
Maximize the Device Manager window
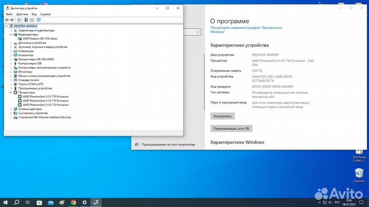[x=167, y=8]
